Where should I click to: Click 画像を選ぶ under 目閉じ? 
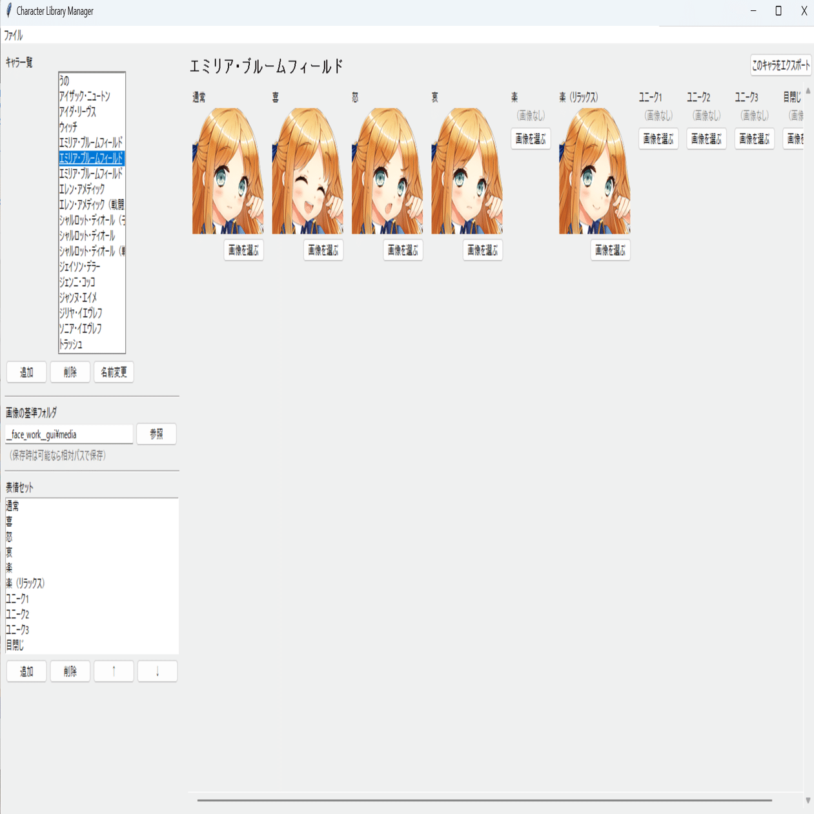[797, 139]
